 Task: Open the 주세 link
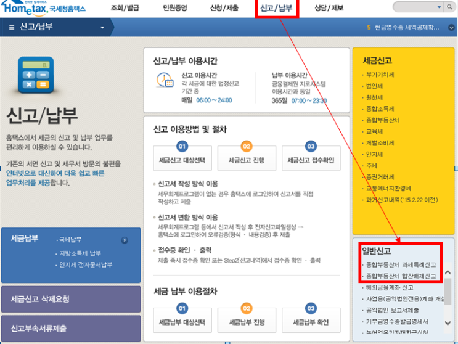point(372,166)
